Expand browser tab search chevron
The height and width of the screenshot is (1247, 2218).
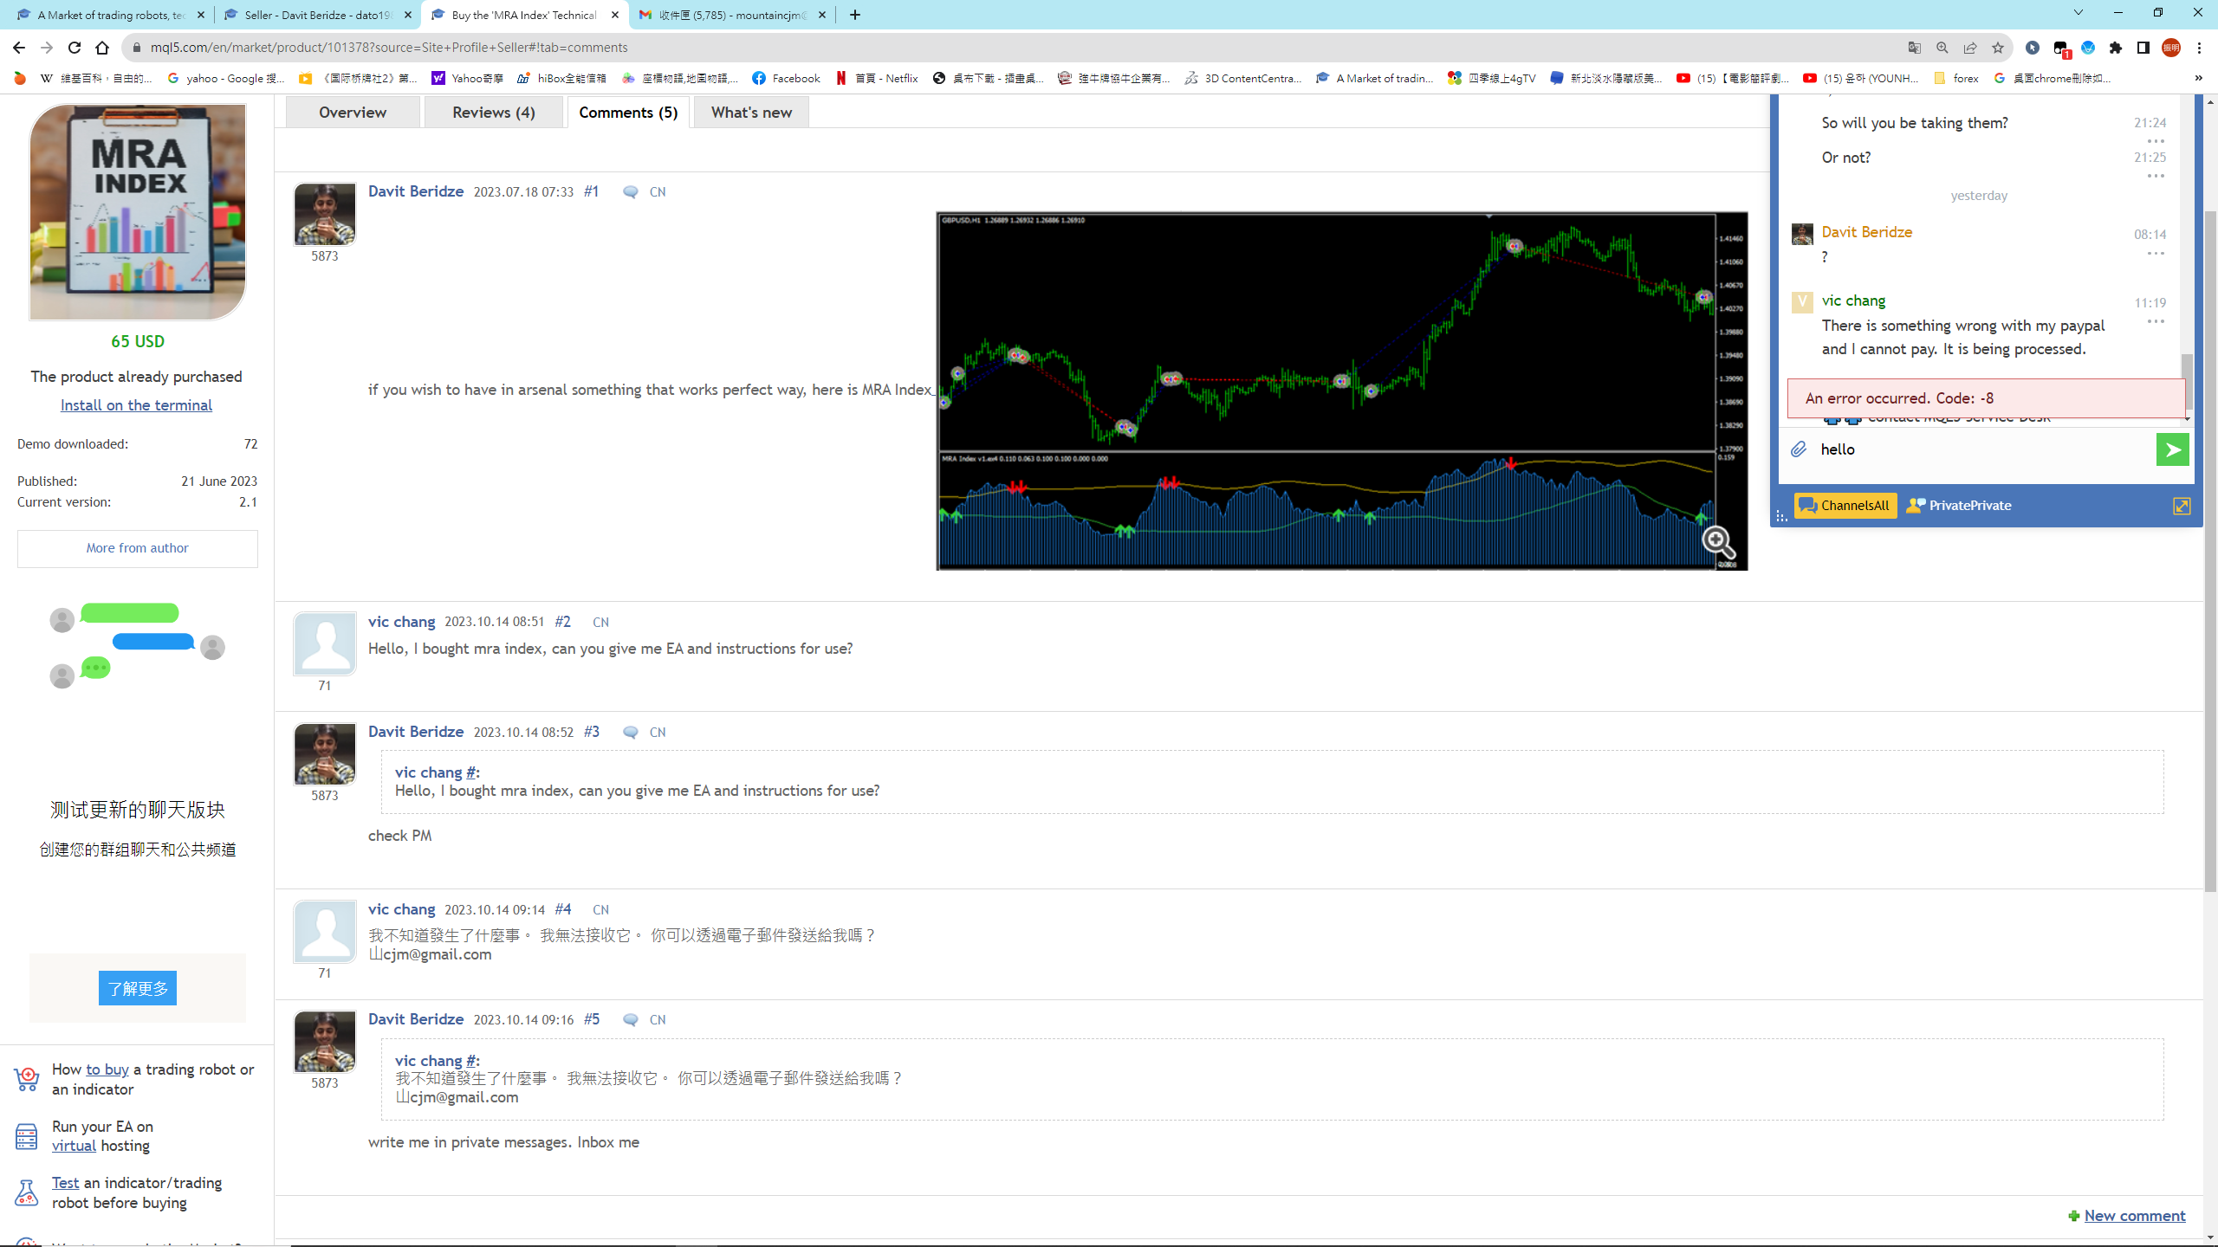(2078, 13)
